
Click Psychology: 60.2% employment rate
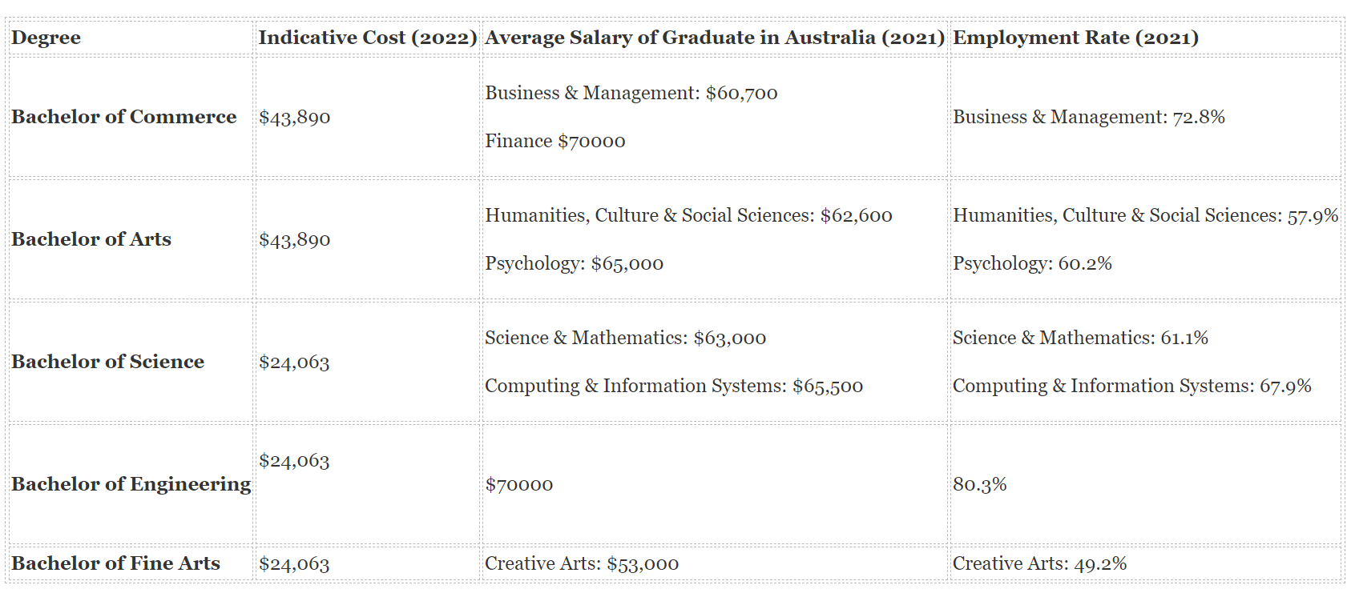tap(1032, 263)
